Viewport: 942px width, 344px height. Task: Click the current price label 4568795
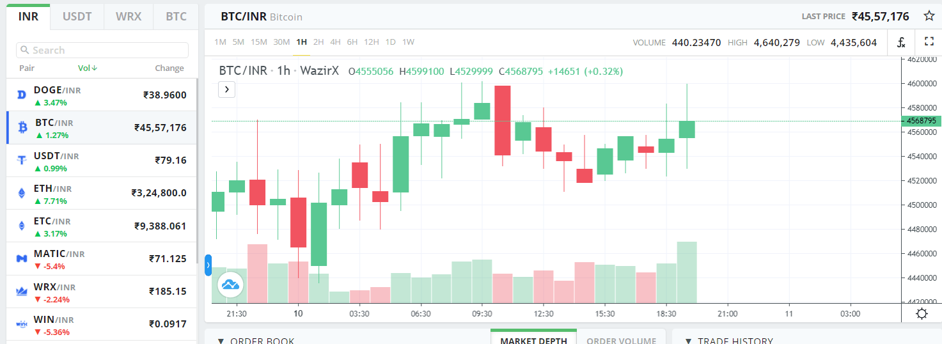pyautogui.click(x=921, y=120)
